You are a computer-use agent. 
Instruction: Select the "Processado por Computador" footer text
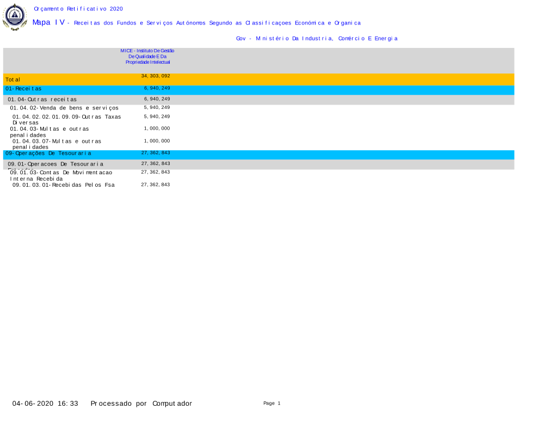click(141, 404)
